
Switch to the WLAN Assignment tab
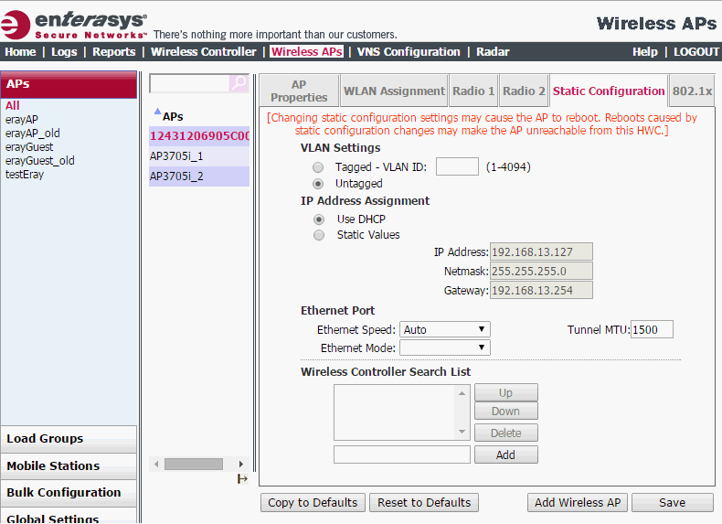[x=394, y=91]
